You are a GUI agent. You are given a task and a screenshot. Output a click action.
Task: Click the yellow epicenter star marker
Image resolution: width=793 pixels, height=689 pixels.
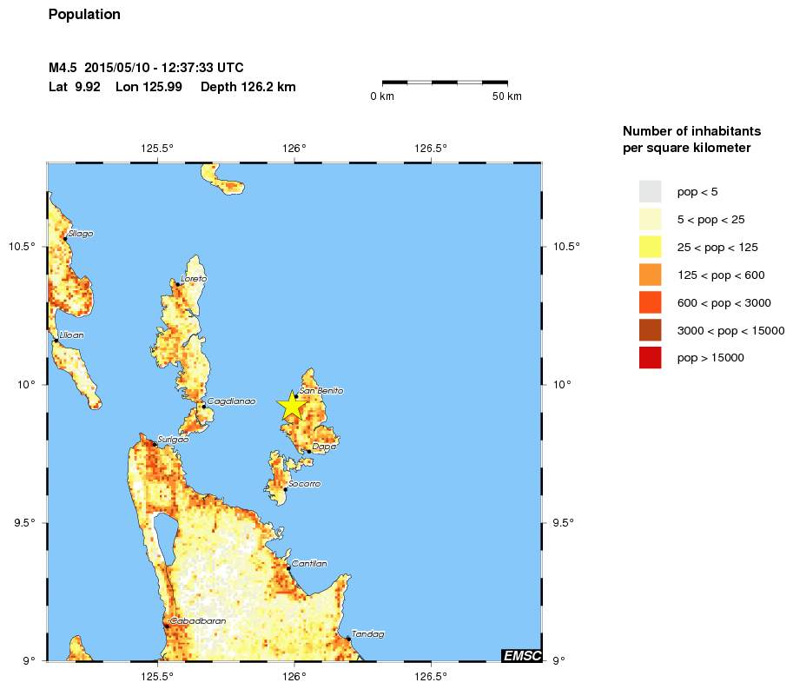click(292, 406)
